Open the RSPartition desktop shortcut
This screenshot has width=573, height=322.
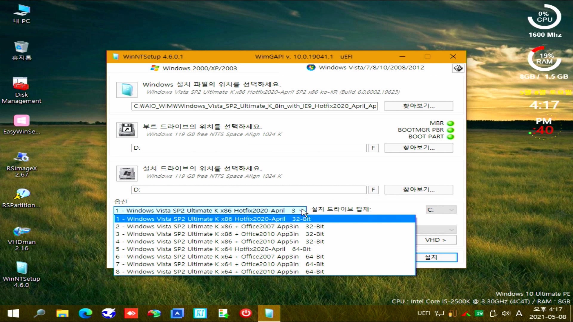click(x=21, y=198)
